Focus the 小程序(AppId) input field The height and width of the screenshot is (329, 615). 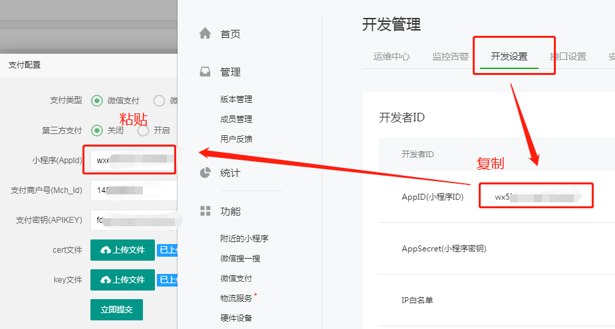click(x=134, y=160)
